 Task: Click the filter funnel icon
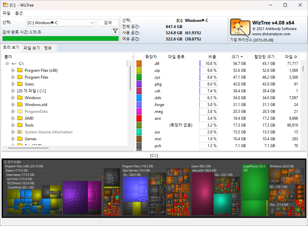(115, 31)
